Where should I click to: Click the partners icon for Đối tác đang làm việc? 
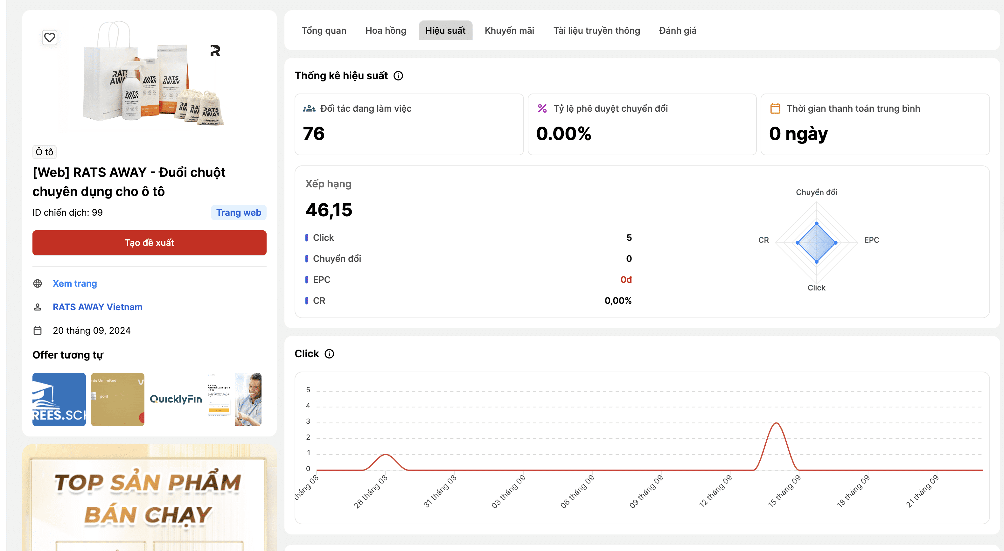click(x=309, y=109)
